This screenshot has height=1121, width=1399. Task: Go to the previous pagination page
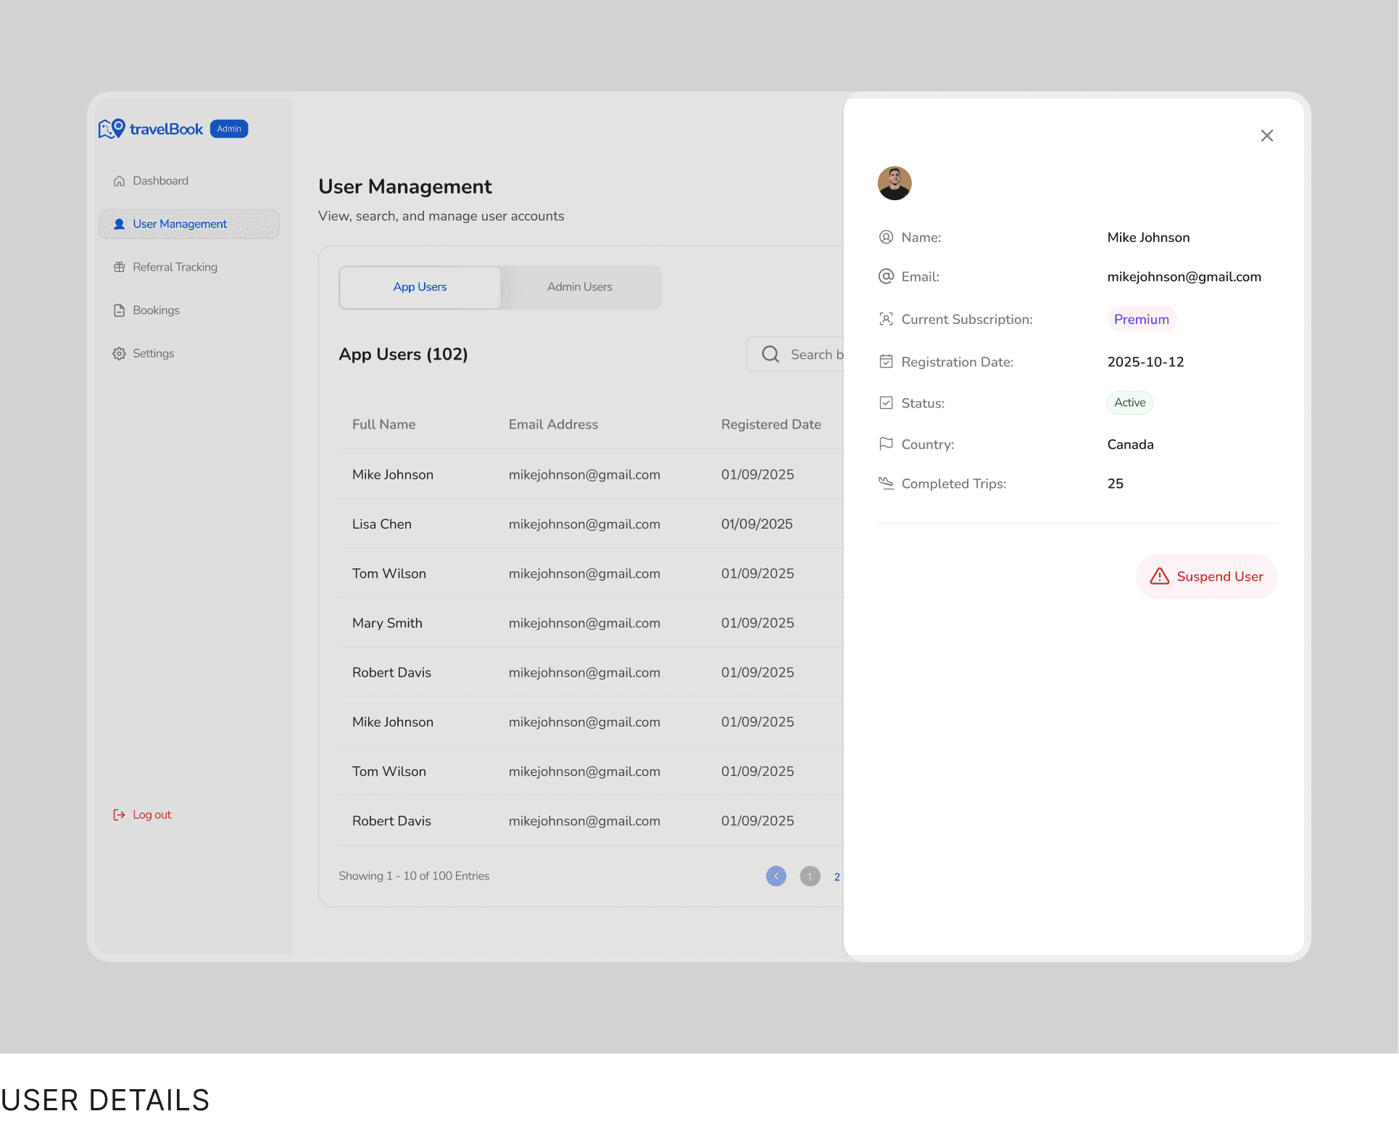(x=776, y=877)
